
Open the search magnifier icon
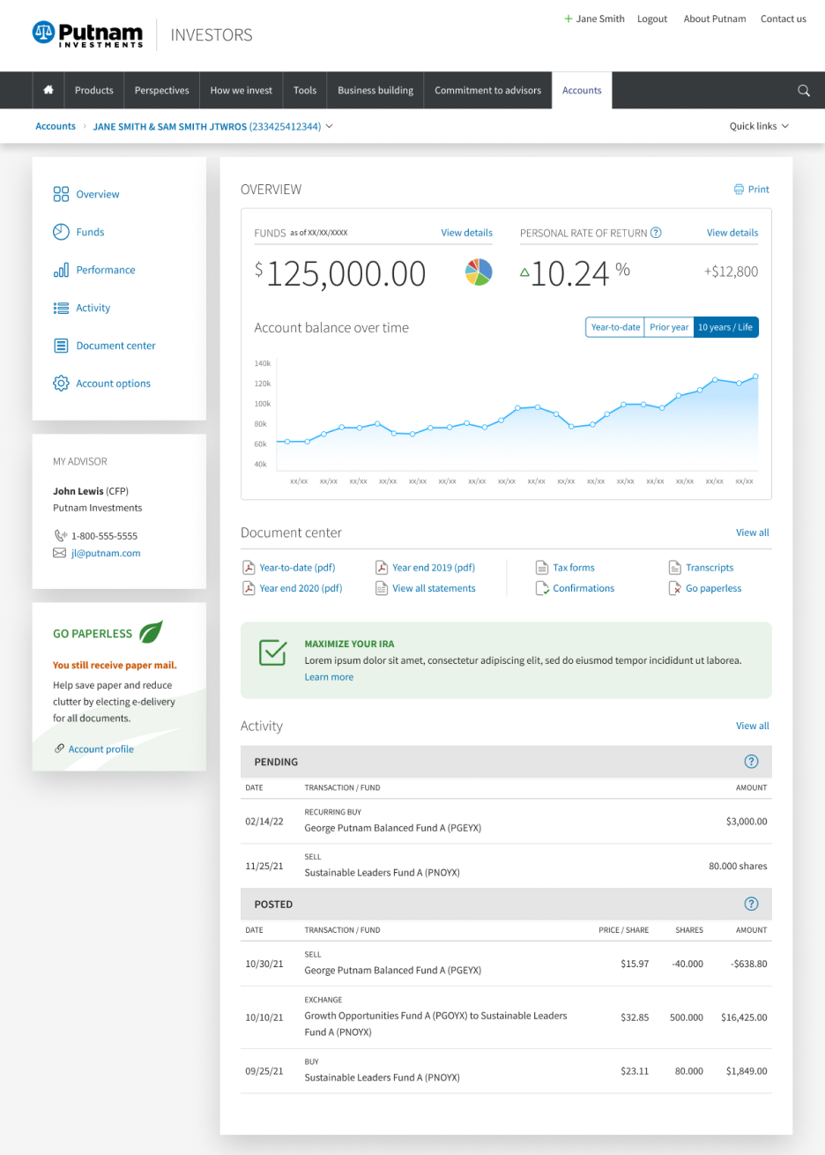[x=803, y=90]
